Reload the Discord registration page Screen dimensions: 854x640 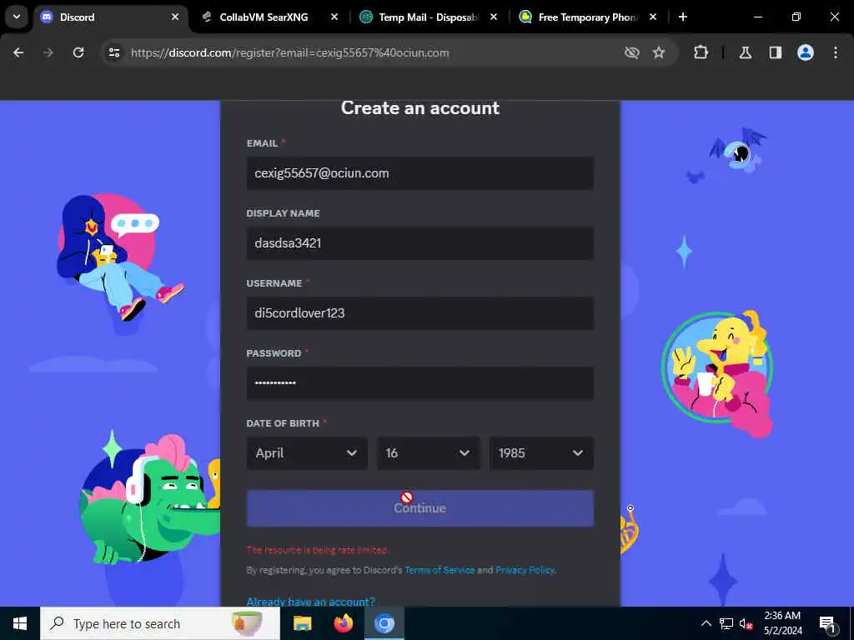78,52
